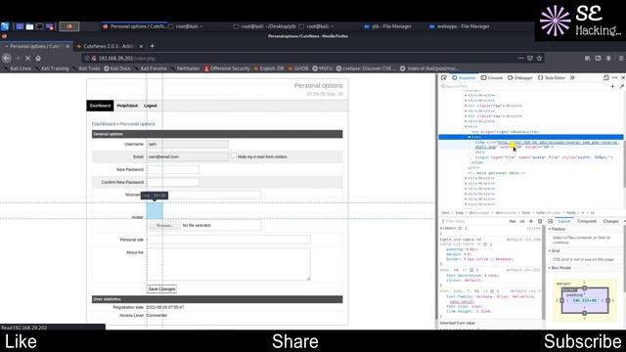Image resolution: width=626 pixels, height=352 pixels.
Task: Open the Kali applications menu icon
Action: point(5,26)
